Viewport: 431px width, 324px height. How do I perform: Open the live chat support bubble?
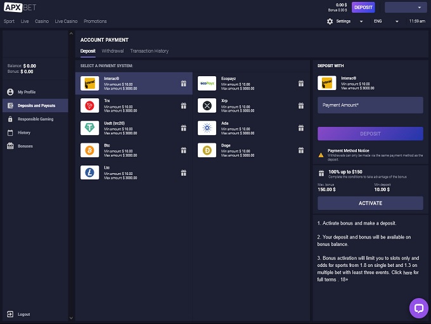[x=418, y=308]
